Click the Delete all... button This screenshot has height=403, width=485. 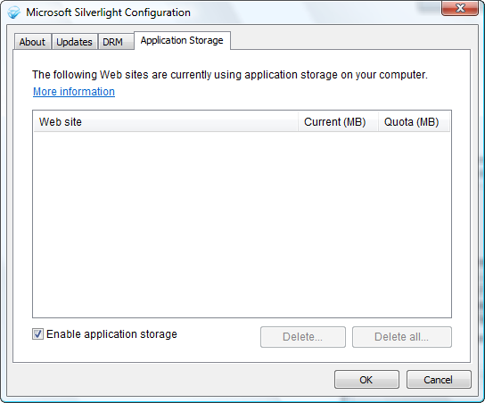pyautogui.click(x=402, y=337)
